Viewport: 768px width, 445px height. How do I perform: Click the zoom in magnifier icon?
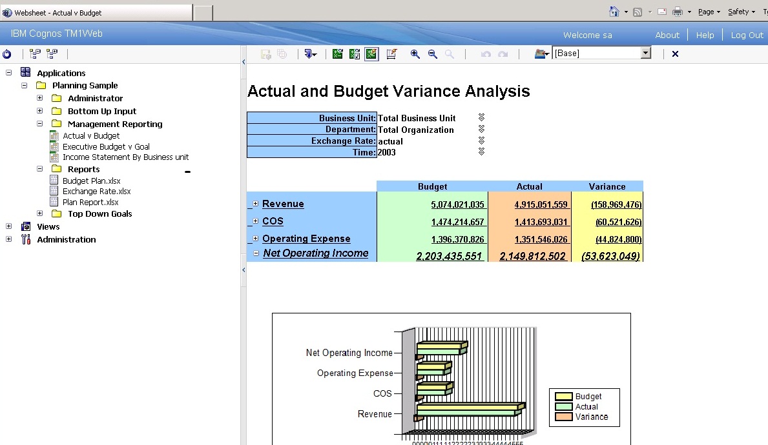(415, 54)
